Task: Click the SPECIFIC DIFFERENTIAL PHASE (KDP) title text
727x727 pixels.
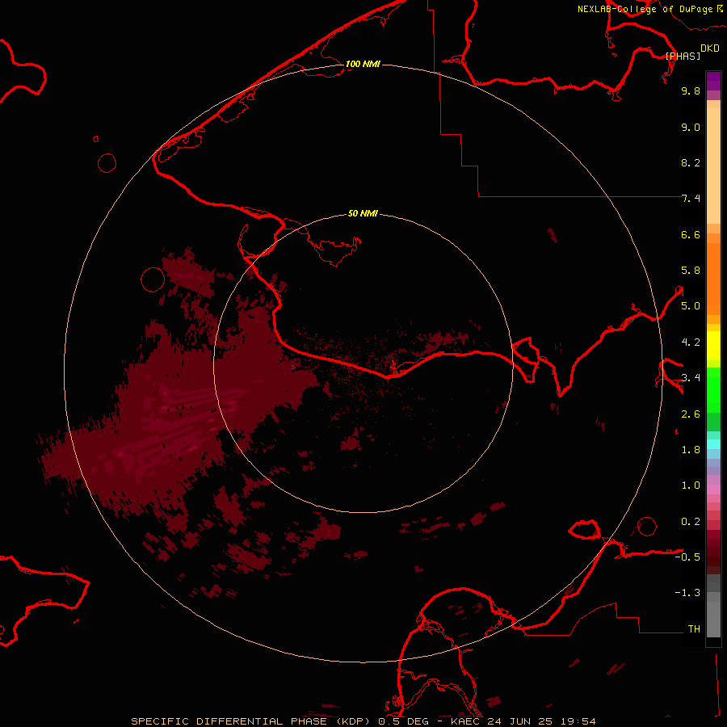Action: (251, 721)
